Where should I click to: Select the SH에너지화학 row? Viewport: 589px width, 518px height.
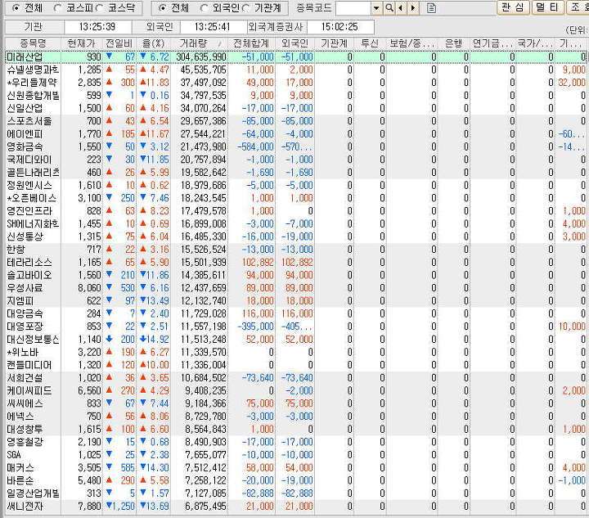point(295,224)
